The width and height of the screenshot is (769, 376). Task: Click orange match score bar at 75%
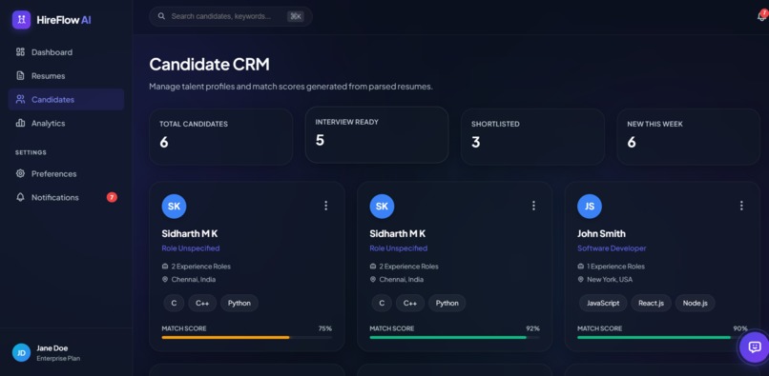tap(247, 337)
